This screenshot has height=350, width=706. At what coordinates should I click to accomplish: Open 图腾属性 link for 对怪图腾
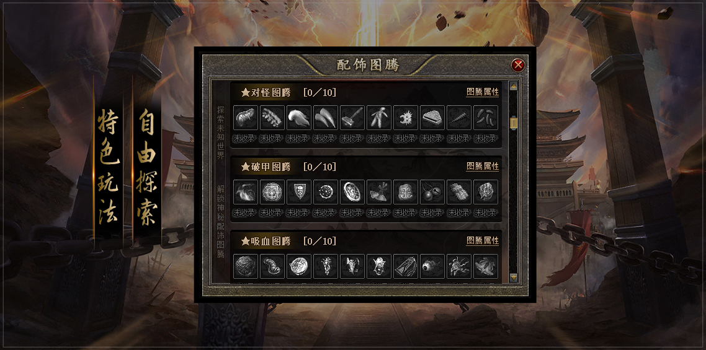(x=483, y=92)
